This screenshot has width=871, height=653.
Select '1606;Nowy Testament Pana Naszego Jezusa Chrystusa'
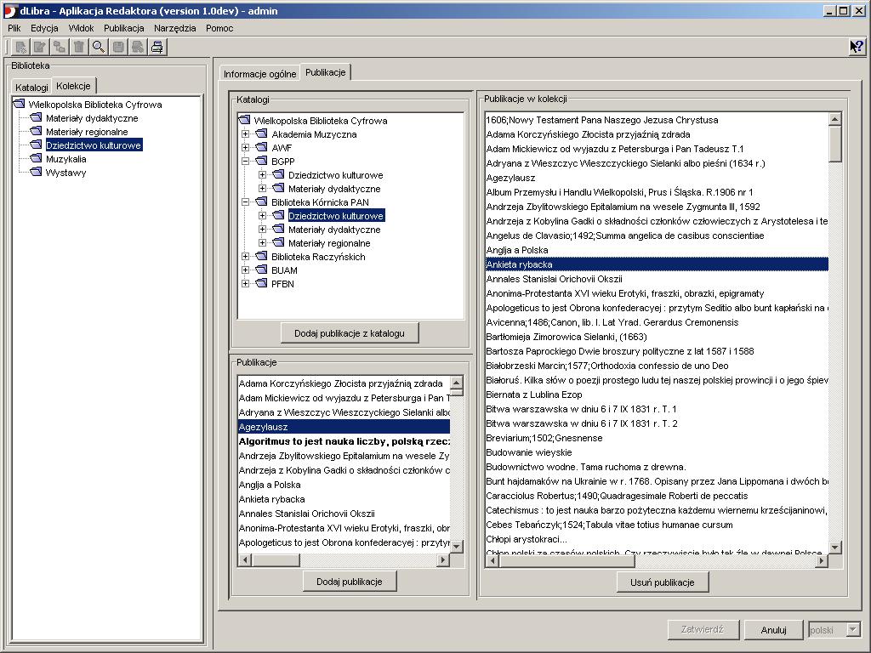(657, 120)
